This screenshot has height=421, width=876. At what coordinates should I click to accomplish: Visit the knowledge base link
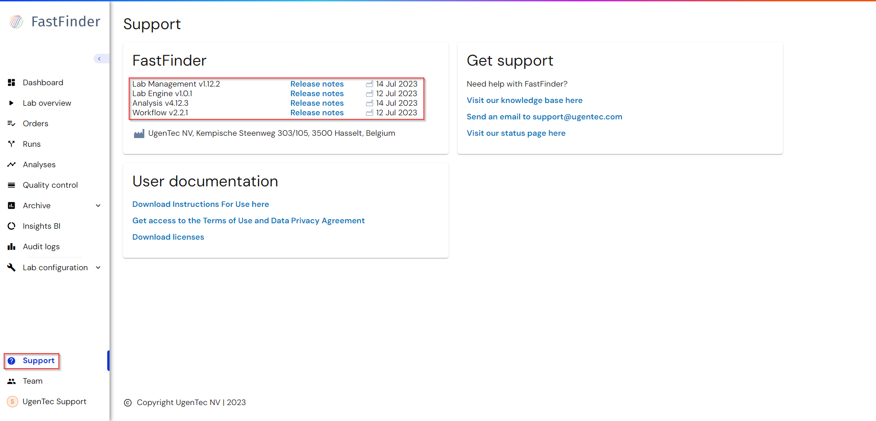[x=524, y=100]
